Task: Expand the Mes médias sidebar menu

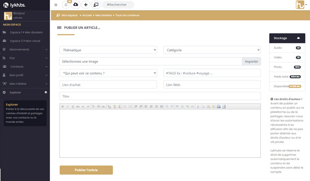Action: [25, 84]
